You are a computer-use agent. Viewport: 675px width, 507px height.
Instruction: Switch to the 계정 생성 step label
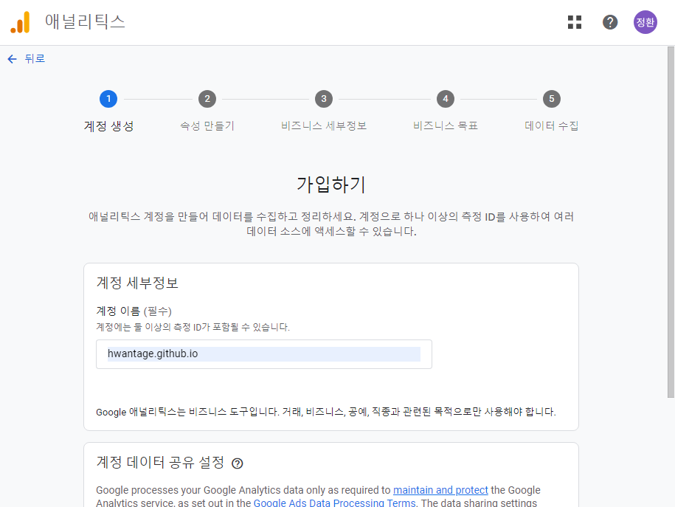coord(108,126)
